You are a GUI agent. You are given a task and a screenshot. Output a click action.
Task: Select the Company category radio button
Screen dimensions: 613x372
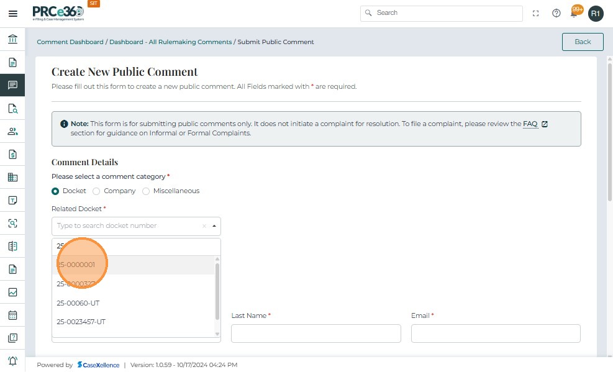tap(96, 191)
